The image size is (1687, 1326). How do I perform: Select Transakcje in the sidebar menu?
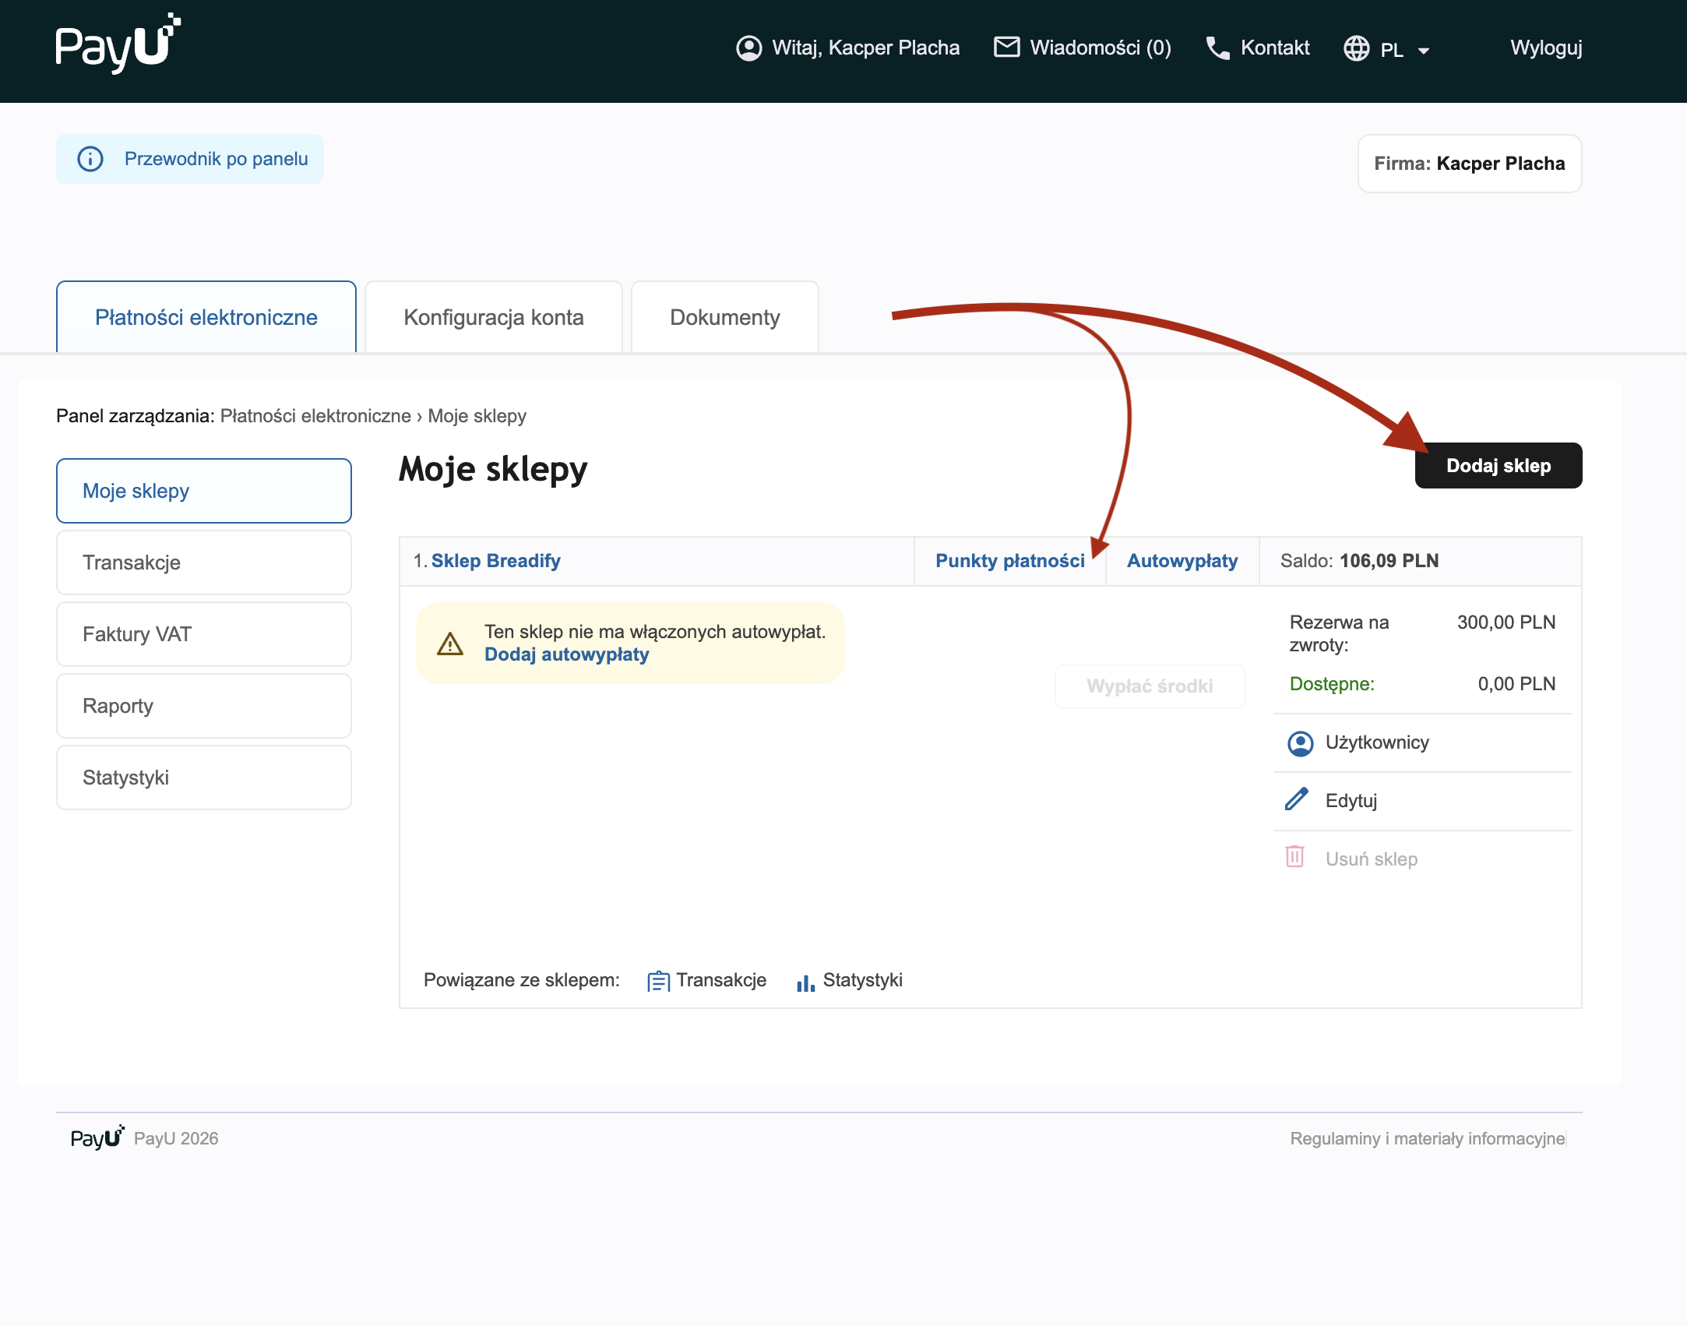[x=203, y=562]
